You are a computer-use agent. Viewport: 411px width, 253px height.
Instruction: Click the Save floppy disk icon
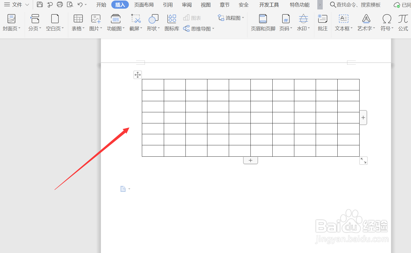[x=40, y=4]
